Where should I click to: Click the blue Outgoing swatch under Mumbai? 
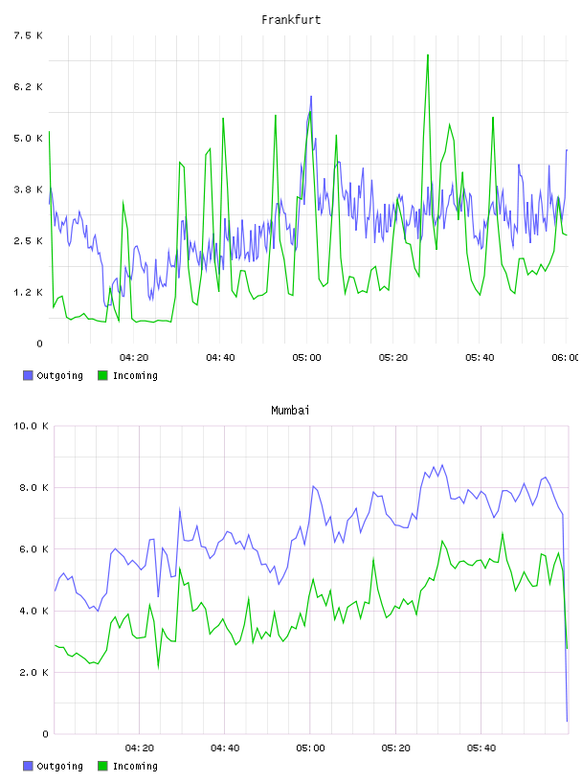(x=28, y=766)
